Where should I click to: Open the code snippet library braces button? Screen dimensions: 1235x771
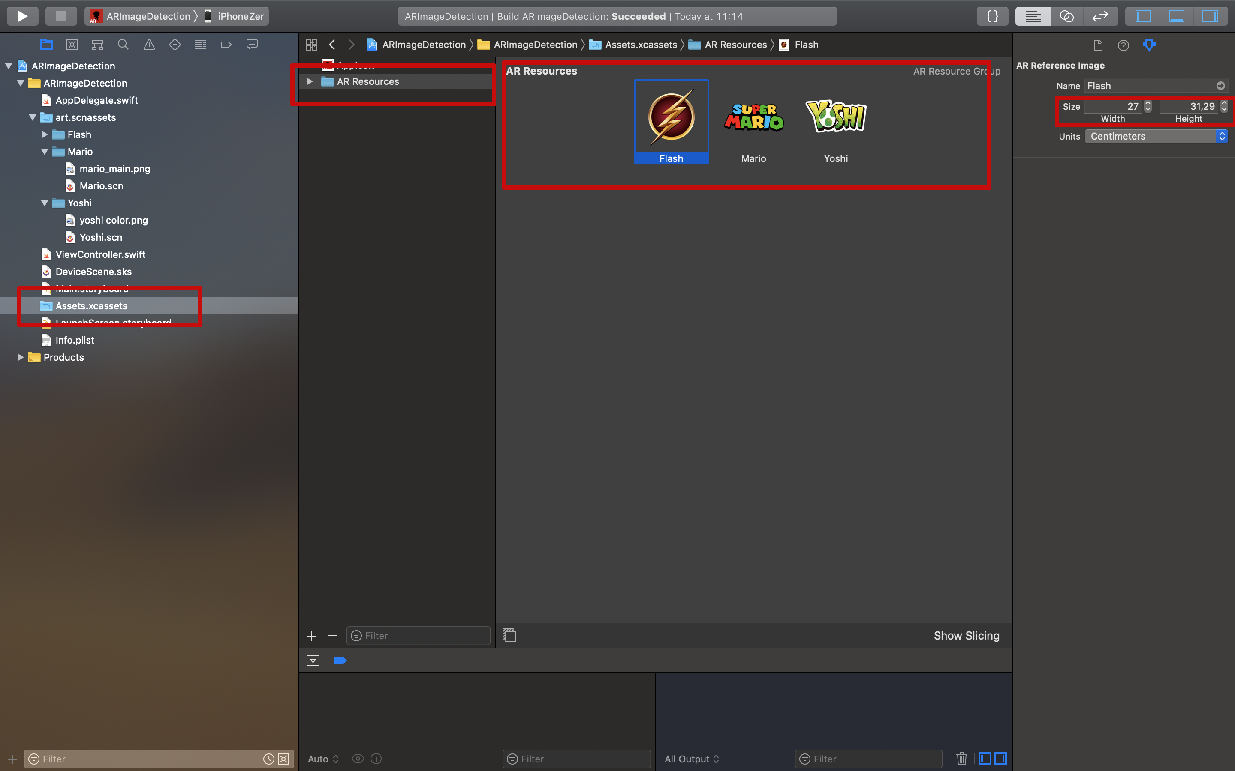(x=992, y=16)
